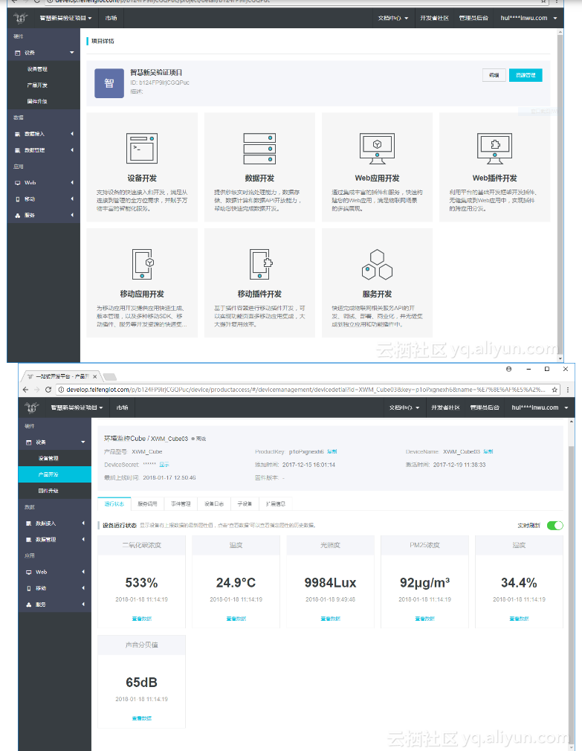Switch to the 事件管理 tab
The image size is (582, 751).
(x=181, y=504)
